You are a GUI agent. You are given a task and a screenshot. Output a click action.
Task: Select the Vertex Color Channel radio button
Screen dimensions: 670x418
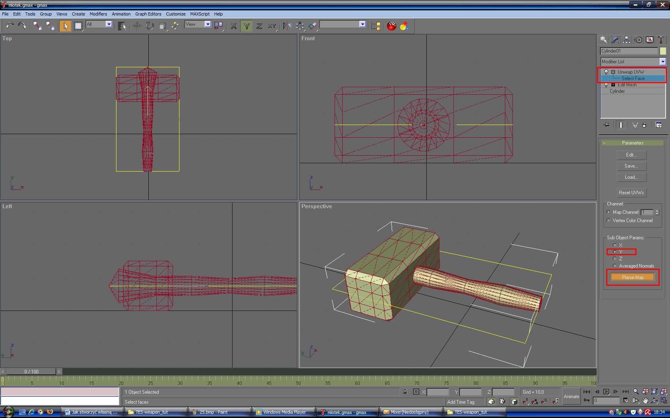point(608,221)
